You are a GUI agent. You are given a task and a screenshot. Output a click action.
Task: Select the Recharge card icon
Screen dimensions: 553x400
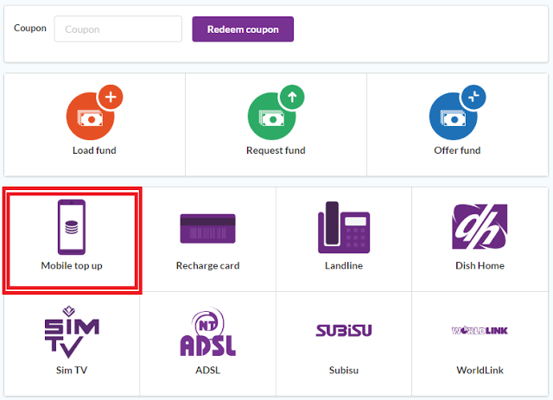[x=207, y=229]
